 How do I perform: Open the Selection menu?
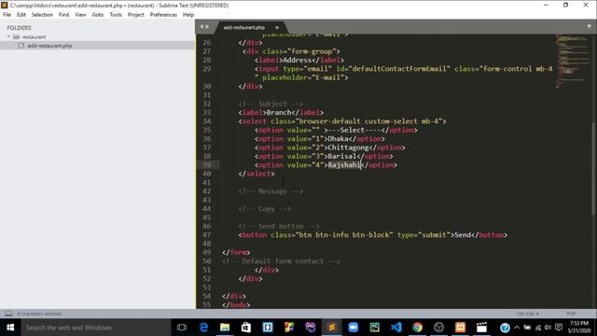point(42,15)
